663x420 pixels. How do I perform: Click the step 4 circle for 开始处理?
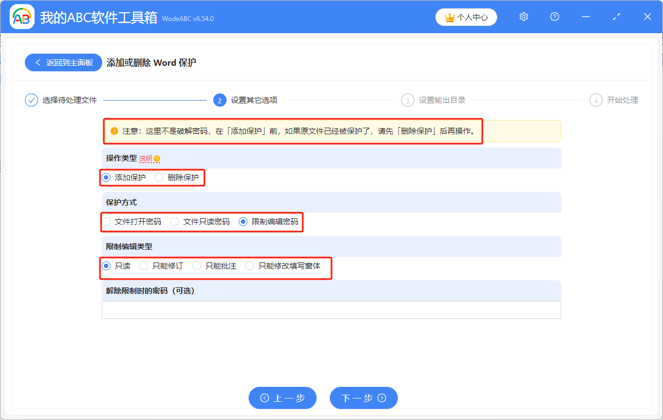tap(596, 100)
